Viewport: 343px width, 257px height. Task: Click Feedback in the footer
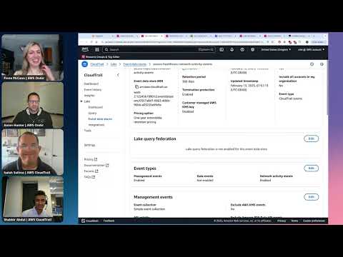pyautogui.click(x=109, y=221)
